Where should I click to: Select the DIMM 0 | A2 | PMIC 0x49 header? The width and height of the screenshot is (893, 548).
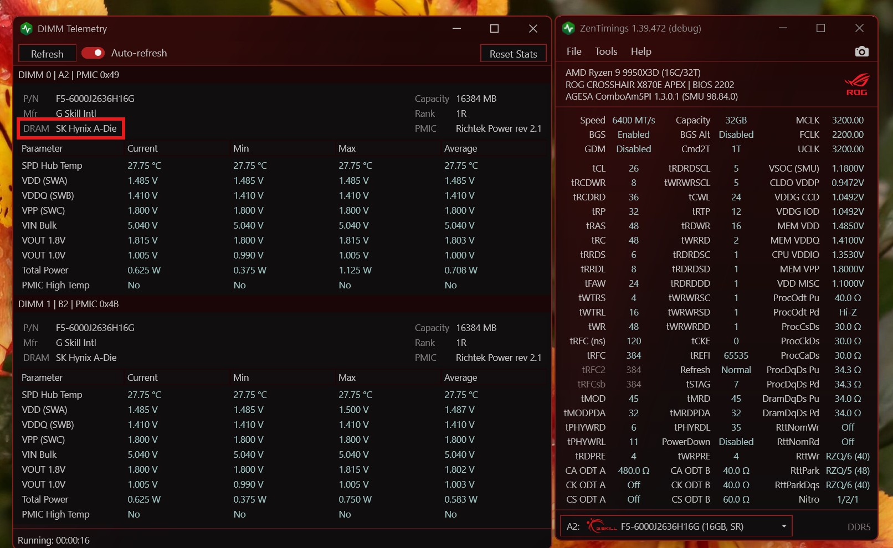click(x=69, y=75)
